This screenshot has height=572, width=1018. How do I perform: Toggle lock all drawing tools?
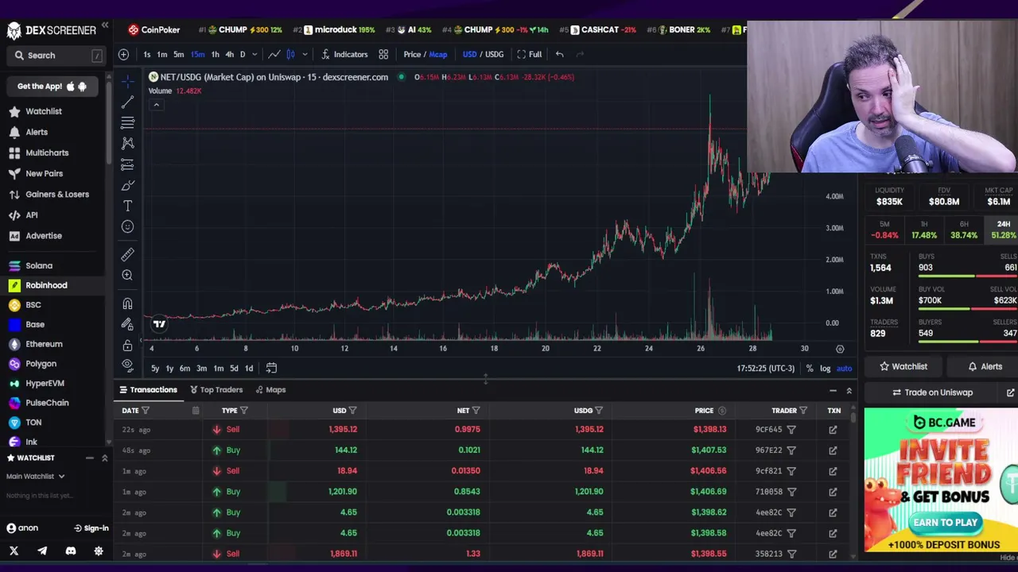[127, 346]
